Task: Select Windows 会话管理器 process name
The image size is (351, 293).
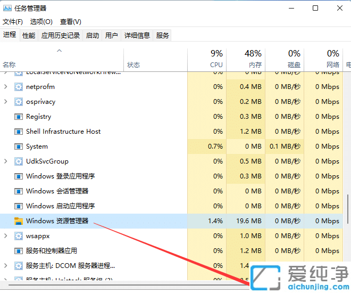Action: pyautogui.click(x=57, y=191)
